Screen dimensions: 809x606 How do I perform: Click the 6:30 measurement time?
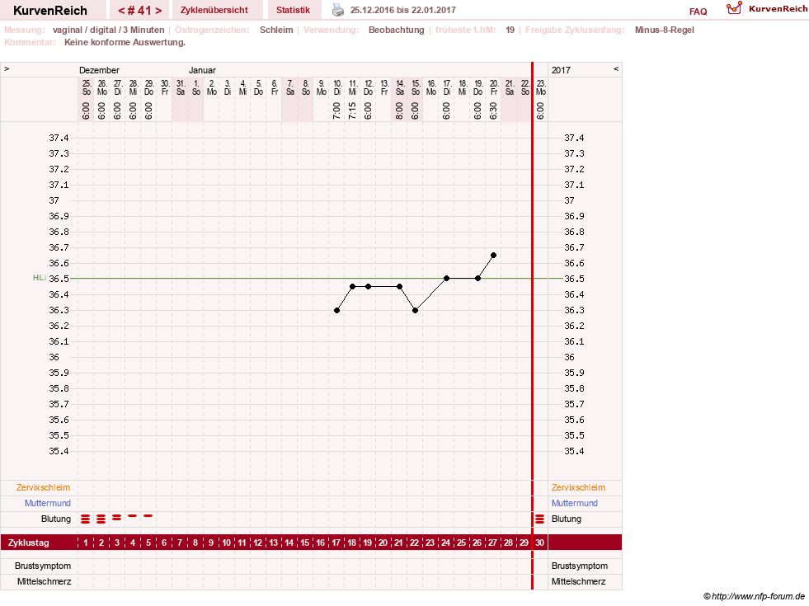(x=494, y=110)
